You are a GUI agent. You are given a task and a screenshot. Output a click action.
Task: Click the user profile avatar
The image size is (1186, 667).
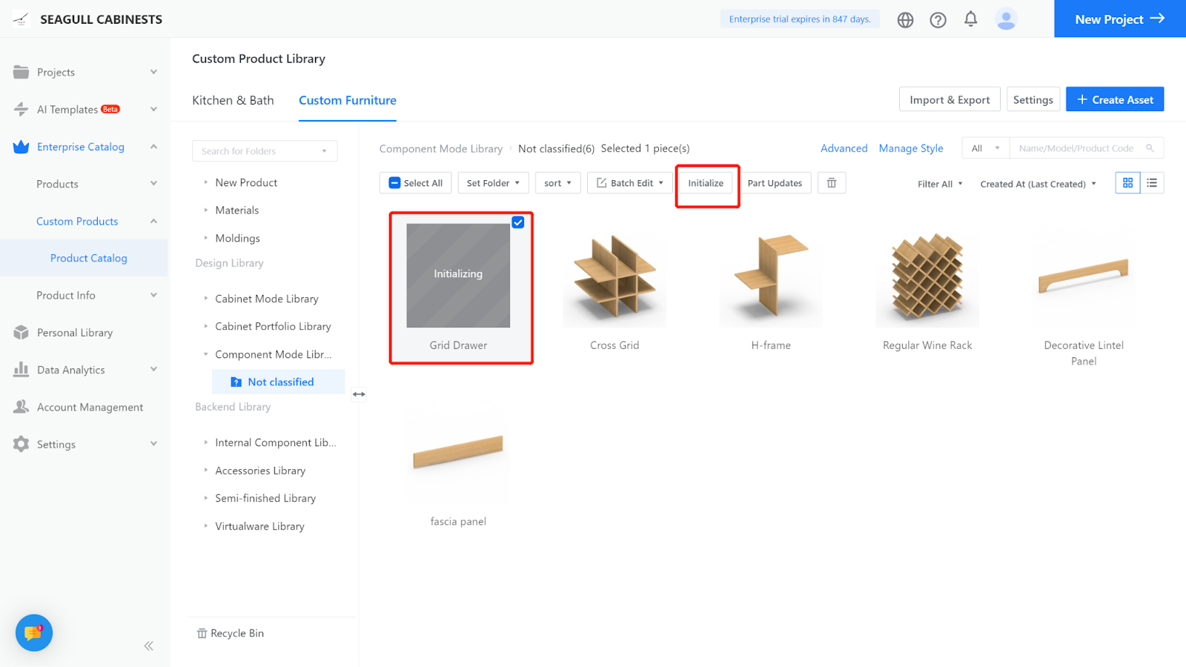click(x=1006, y=19)
